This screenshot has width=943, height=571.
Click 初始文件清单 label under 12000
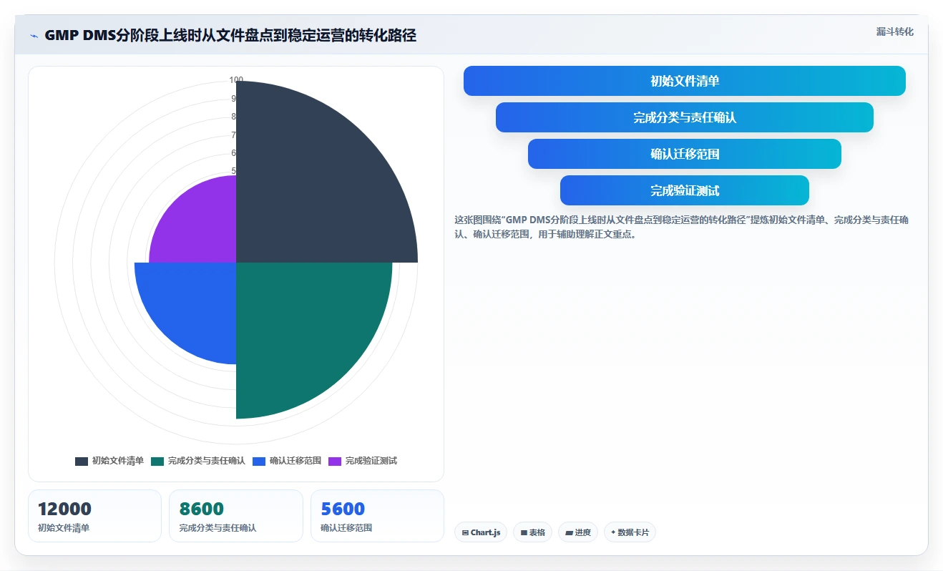(x=64, y=528)
